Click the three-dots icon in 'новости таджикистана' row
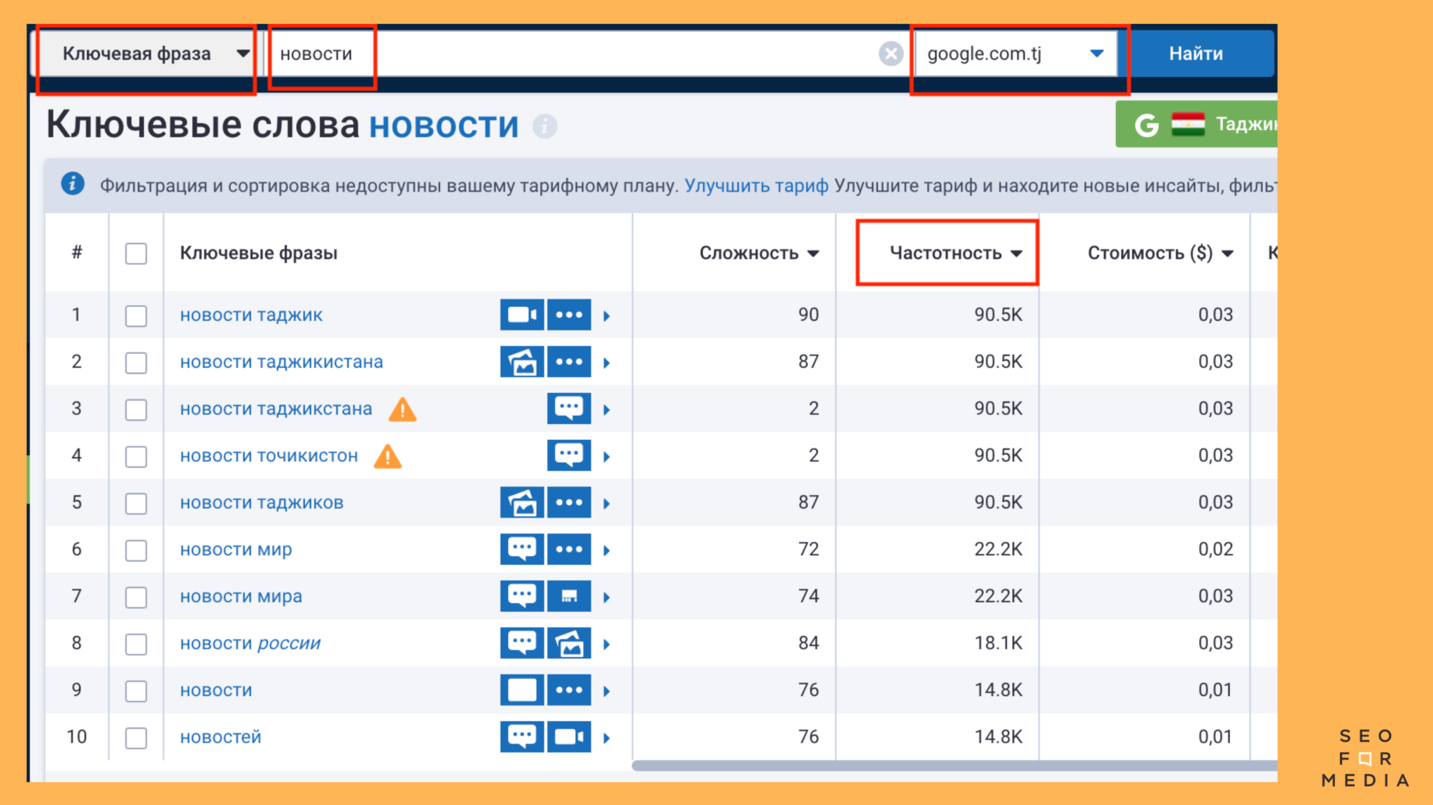The height and width of the screenshot is (805, 1433). coord(569,362)
